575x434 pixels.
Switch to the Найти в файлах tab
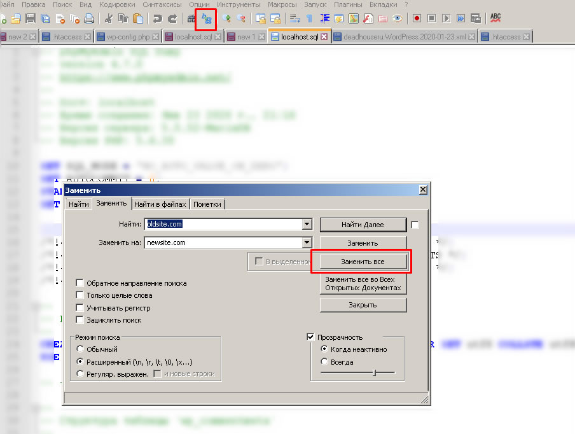[x=160, y=204]
